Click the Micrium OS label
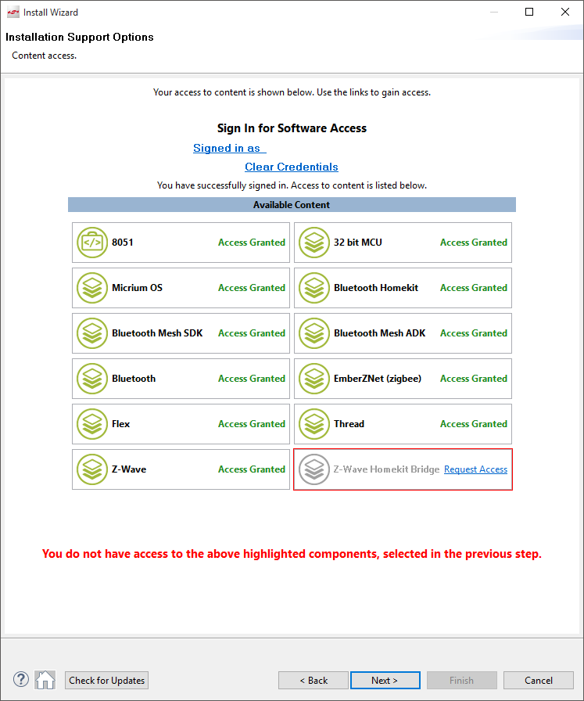The height and width of the screenshot is (701, 584). [137, 288]
